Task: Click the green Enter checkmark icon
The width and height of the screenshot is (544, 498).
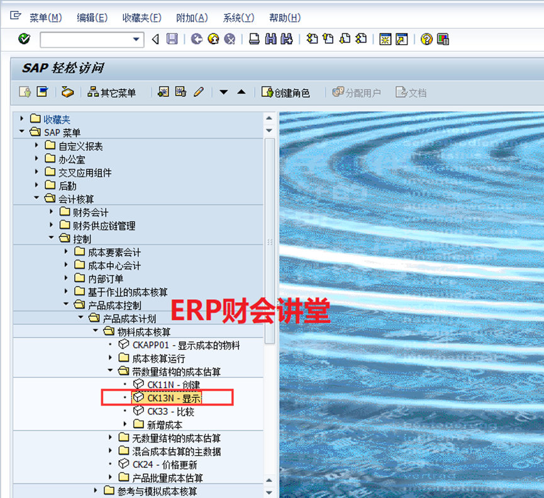Action: (x=25, y=39)
